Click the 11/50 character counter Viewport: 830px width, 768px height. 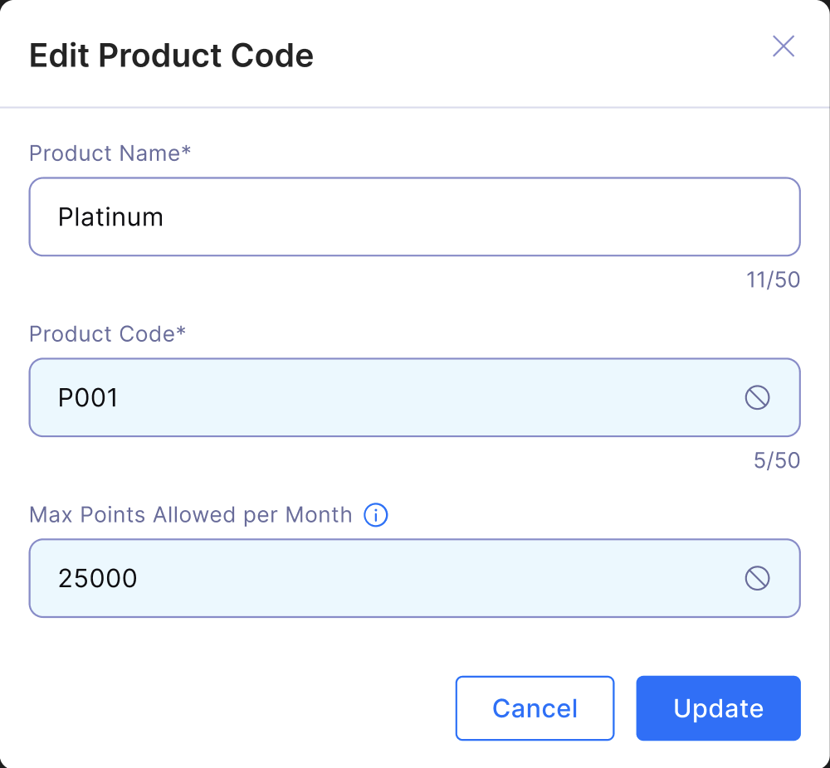coord(773,280)
